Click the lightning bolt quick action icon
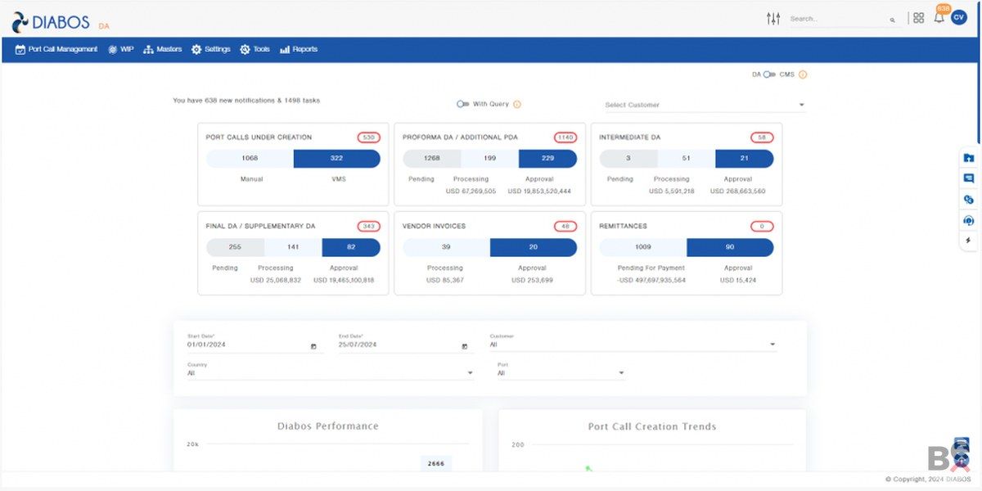The height and width of the screenshot is (491, 982). click(969, 241)
